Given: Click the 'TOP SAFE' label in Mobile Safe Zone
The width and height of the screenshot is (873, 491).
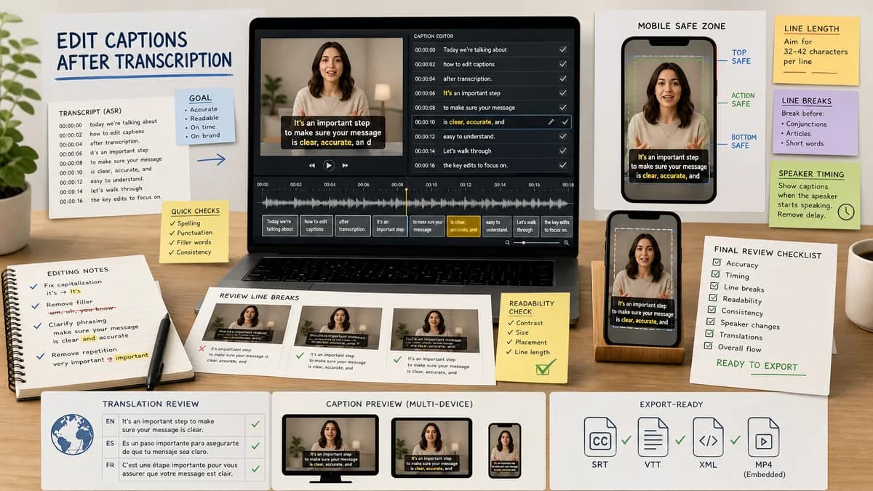Looking at the screenshot, I should (741, 57).
